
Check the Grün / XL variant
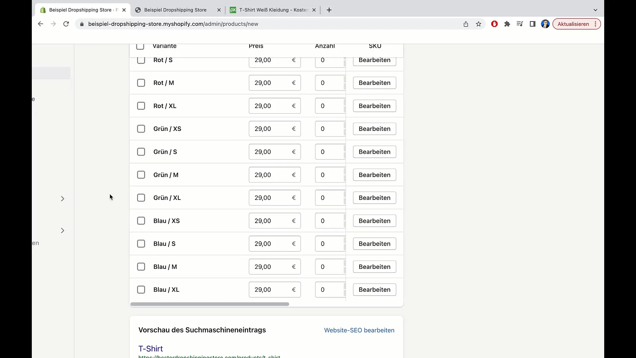(141, 198)
